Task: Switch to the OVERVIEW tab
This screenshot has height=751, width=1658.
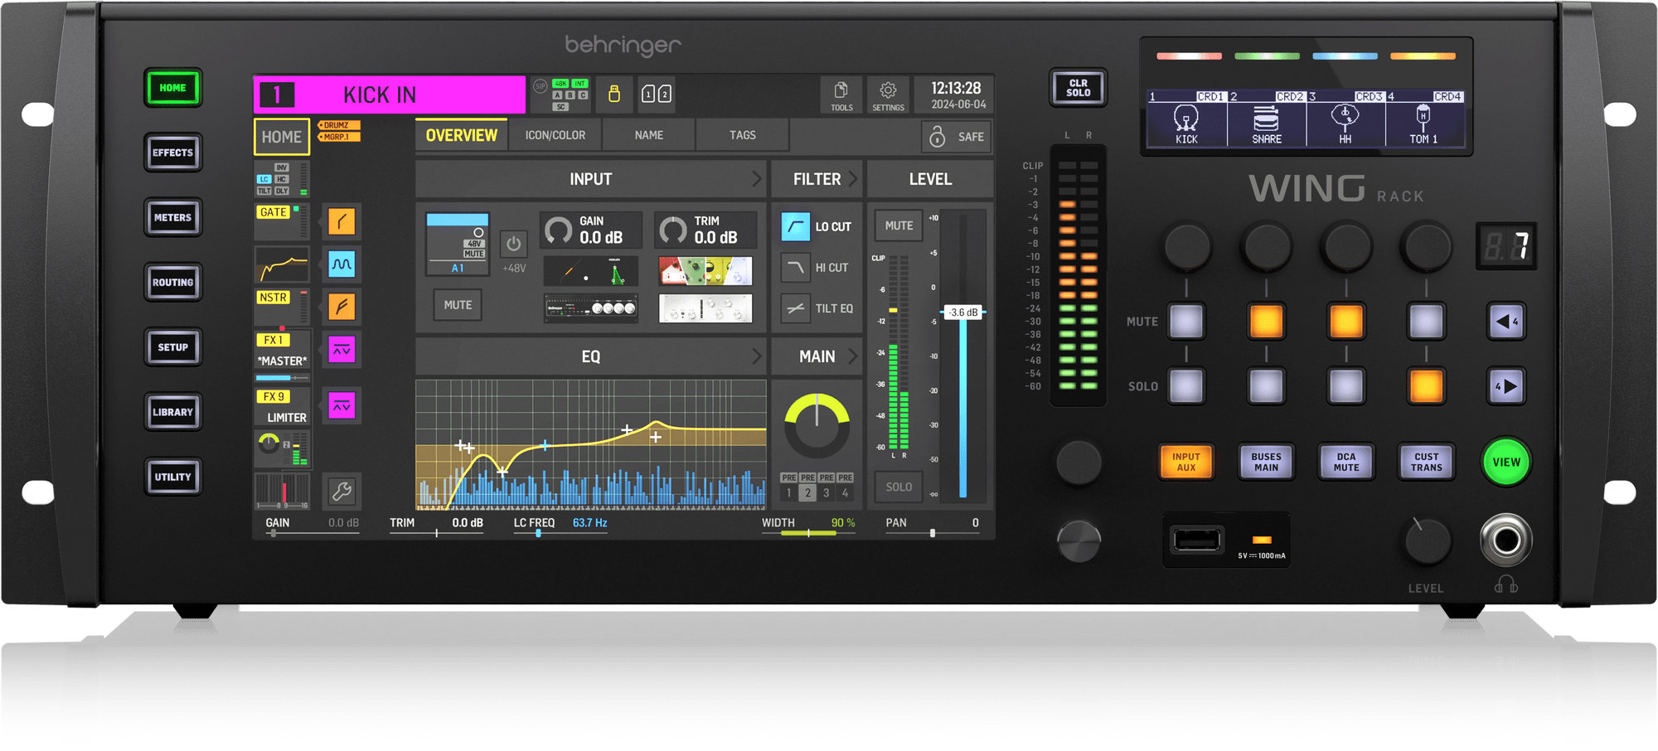Action: [x=461, y=135]
